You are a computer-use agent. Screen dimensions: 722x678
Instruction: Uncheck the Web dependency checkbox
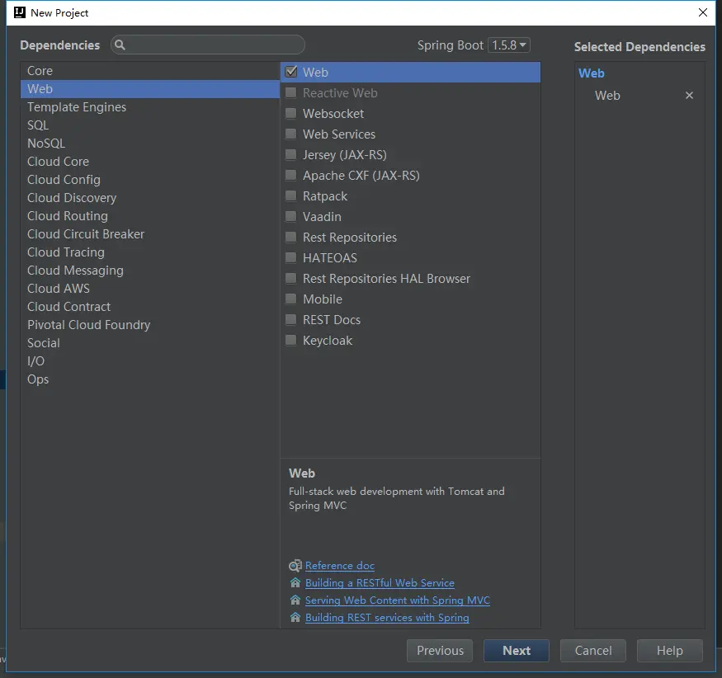coord(291,72)
